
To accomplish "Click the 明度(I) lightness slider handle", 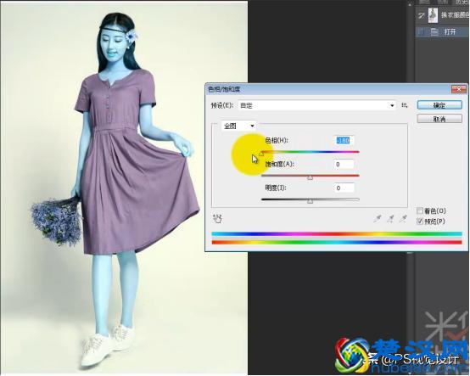I will (311, 201).
